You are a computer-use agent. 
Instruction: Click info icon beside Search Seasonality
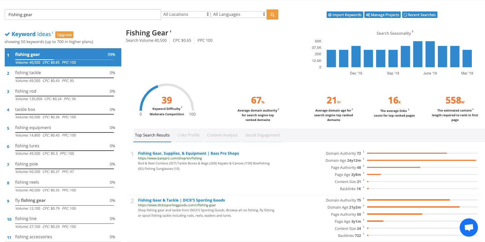[x=413, y=32]
